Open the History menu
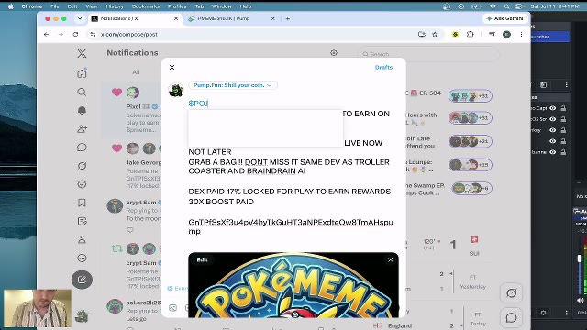This screenshot has width=587, height=330. click(115, 6)
